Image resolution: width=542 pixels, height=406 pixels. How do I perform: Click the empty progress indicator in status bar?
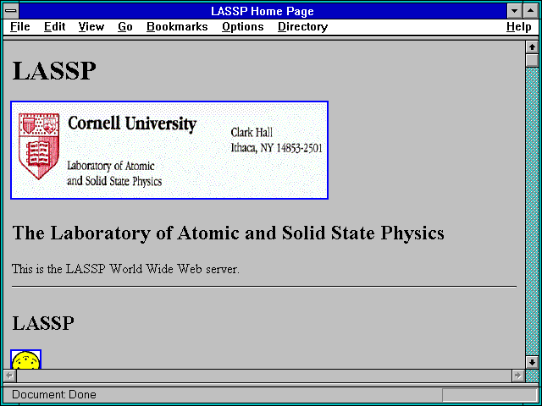pos(489,395)
